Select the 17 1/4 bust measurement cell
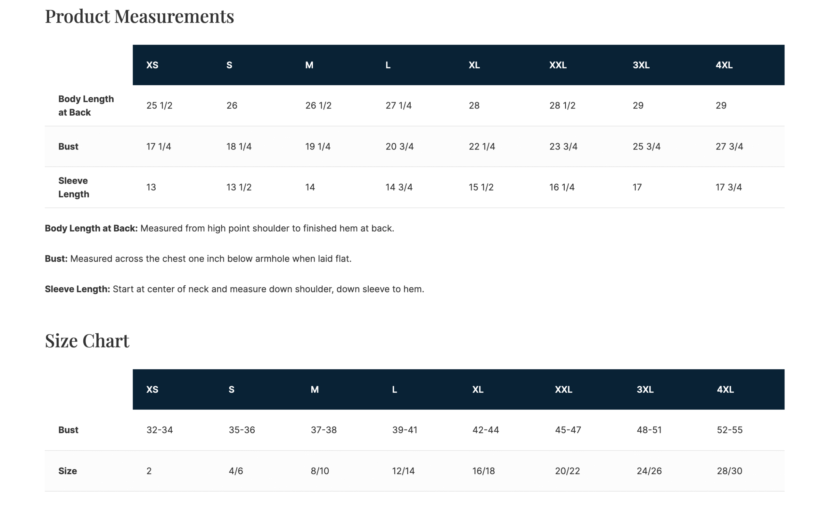 pos(159,147)
